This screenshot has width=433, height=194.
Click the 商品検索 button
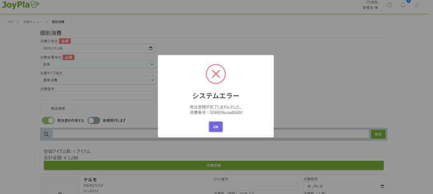click(x=58, y=108)
